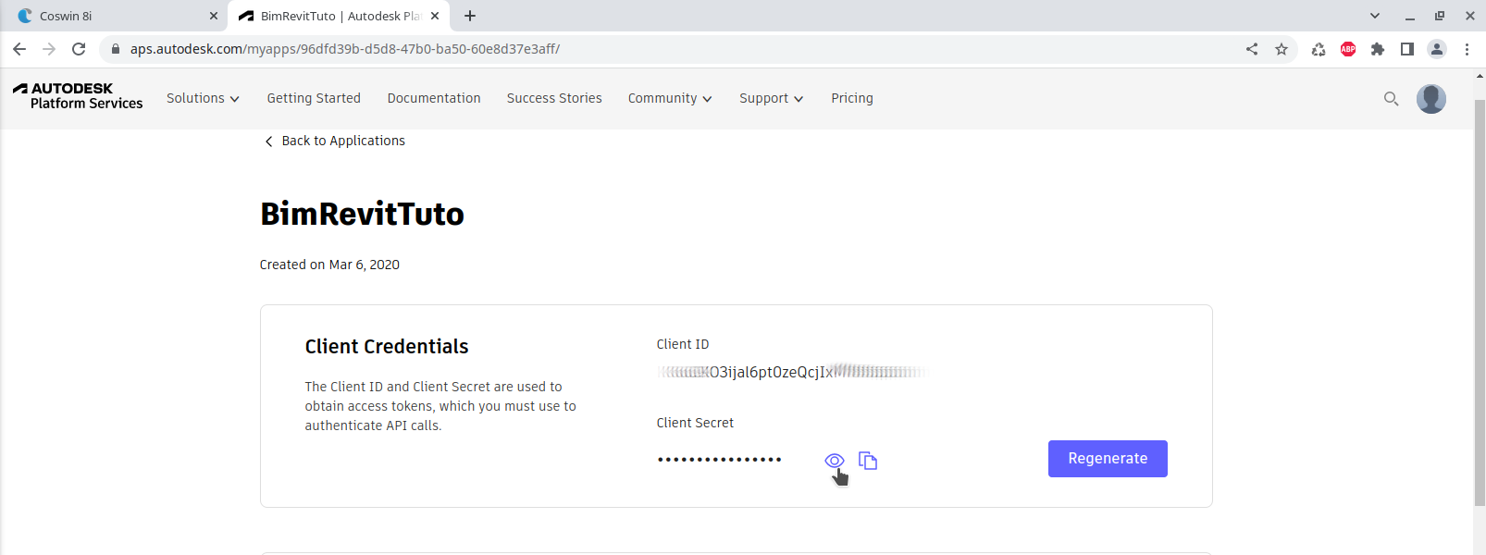Click the Client ID value

point(793,372)
